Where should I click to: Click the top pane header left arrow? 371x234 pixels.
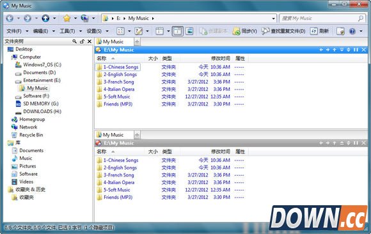321,50
